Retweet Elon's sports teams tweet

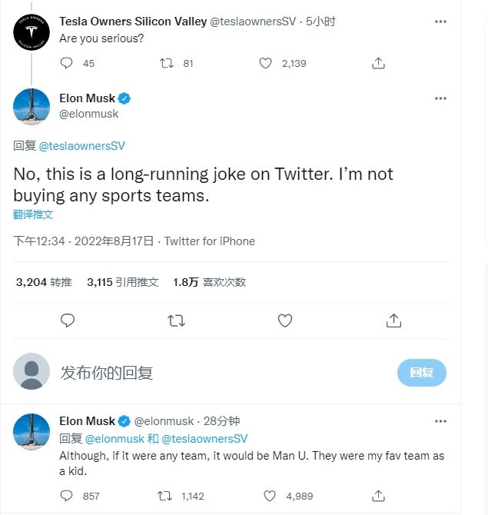176,320
